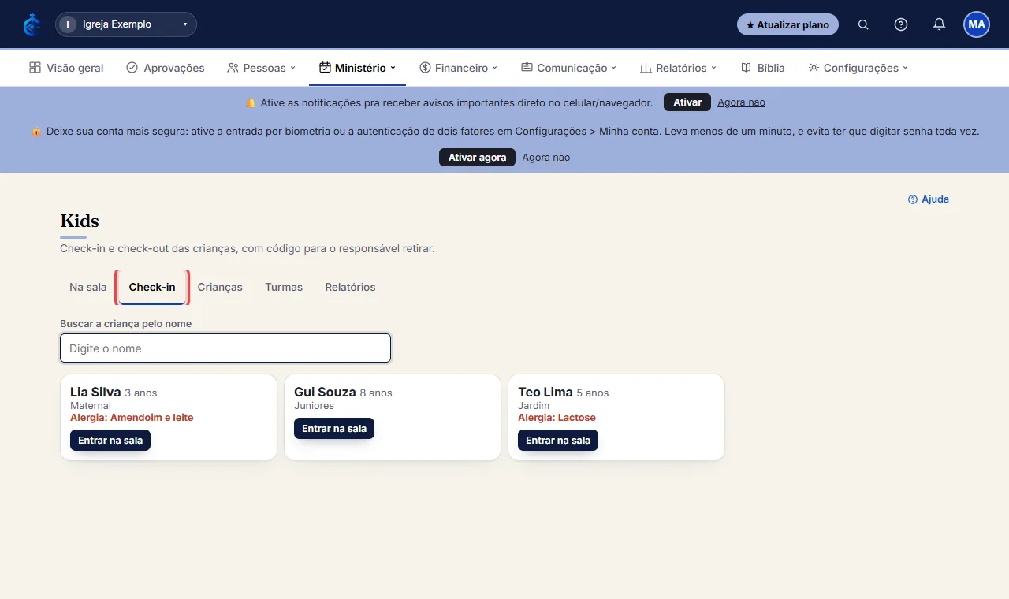Click the Alergia: Amendoim e leite warning

132,418
